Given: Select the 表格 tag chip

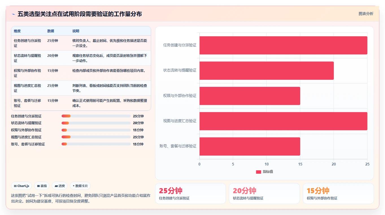Looking at the screenshot, I should tap(42, 186).
